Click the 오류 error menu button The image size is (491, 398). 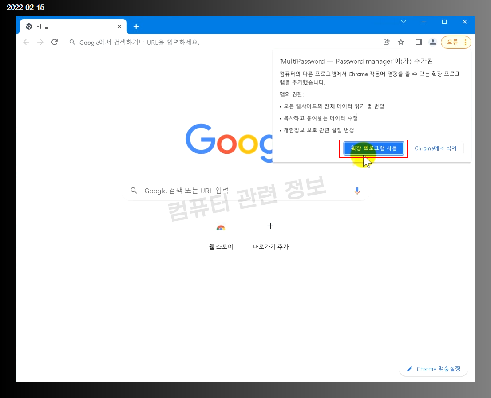pos(456,42)
